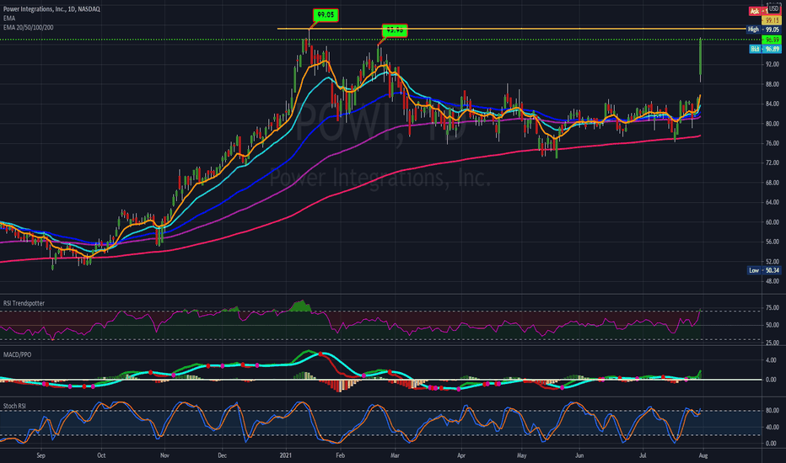The width and height of the screenshot is (786, 463).
Task: Click the Dec label on time axis
Action: point(222,456)
